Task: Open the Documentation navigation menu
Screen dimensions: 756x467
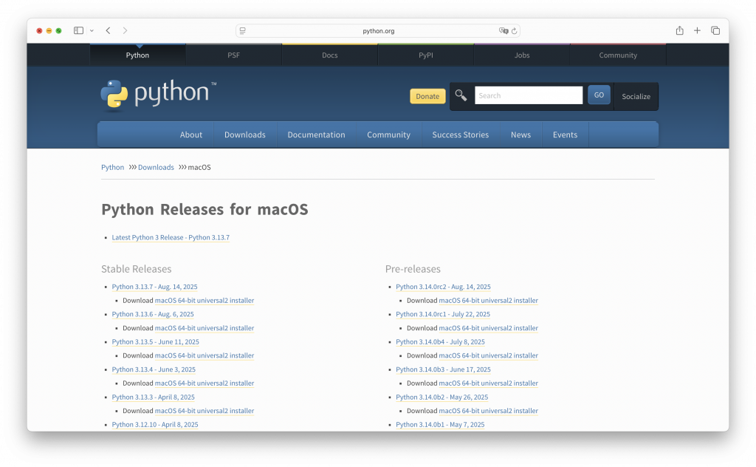Action: pyautogui.click(x=316, y=134)
